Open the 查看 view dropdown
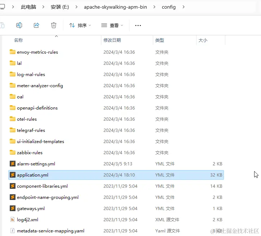261x236 pixels. (112, 26)
